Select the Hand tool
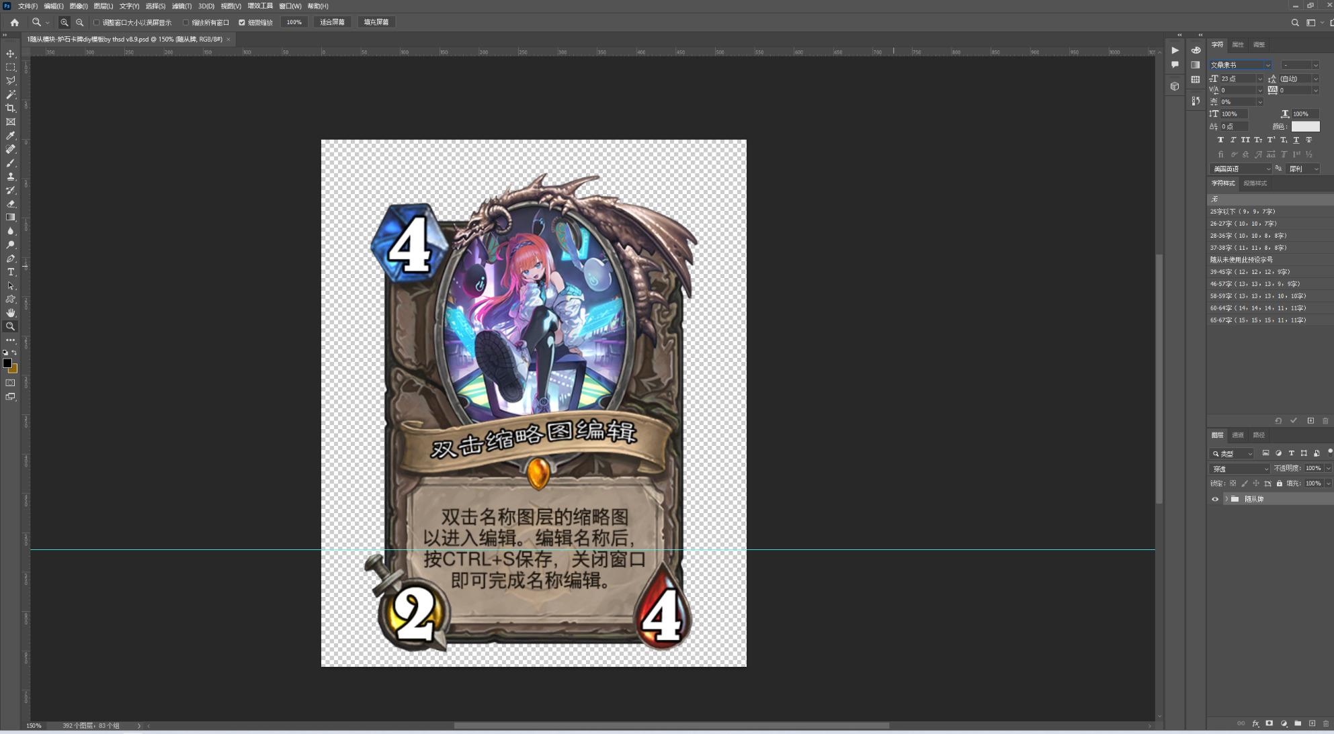Viewport: 1334px width, 734px height. 10,313
